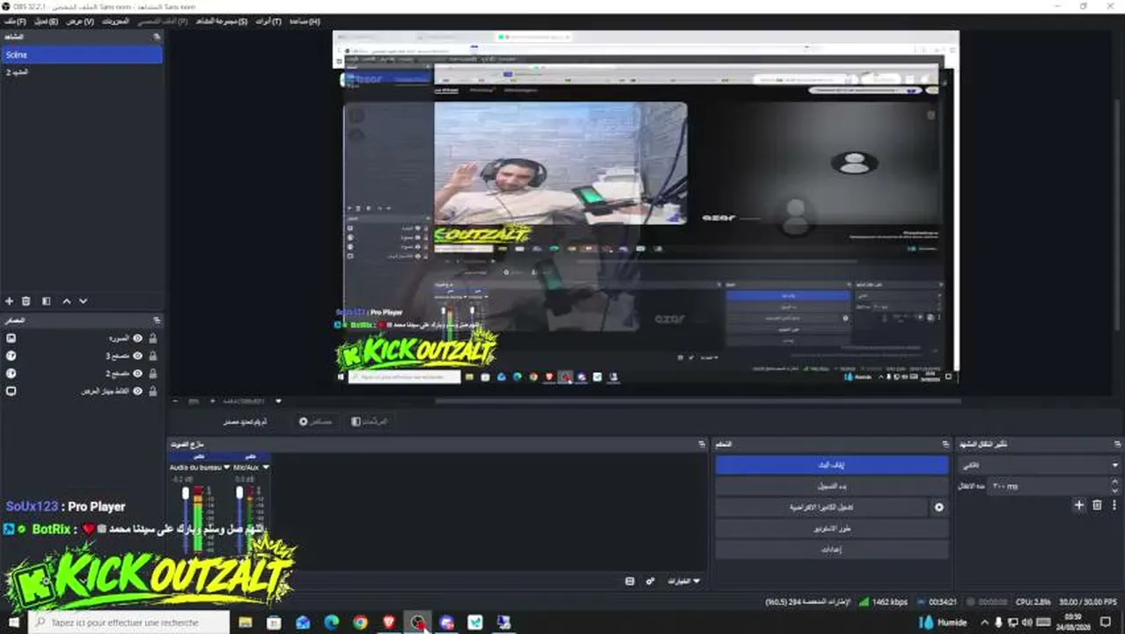Image resolution: width=1125 pixels, height=634 pixels.
Task: Toggle lock on the متصفح 3 source
Action: click(153, 356)
